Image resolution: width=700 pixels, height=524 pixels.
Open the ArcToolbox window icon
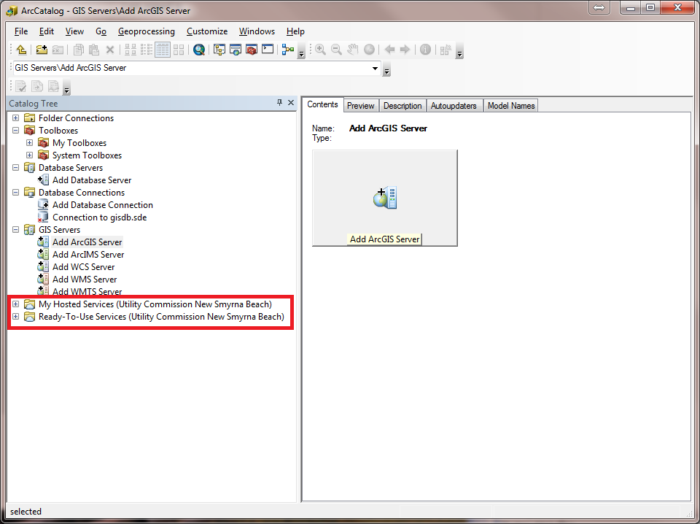pyautogui.click(x=252, y=50)
